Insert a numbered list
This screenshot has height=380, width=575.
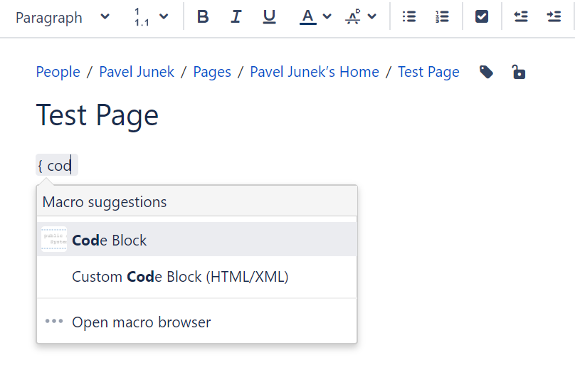point(442,16)
